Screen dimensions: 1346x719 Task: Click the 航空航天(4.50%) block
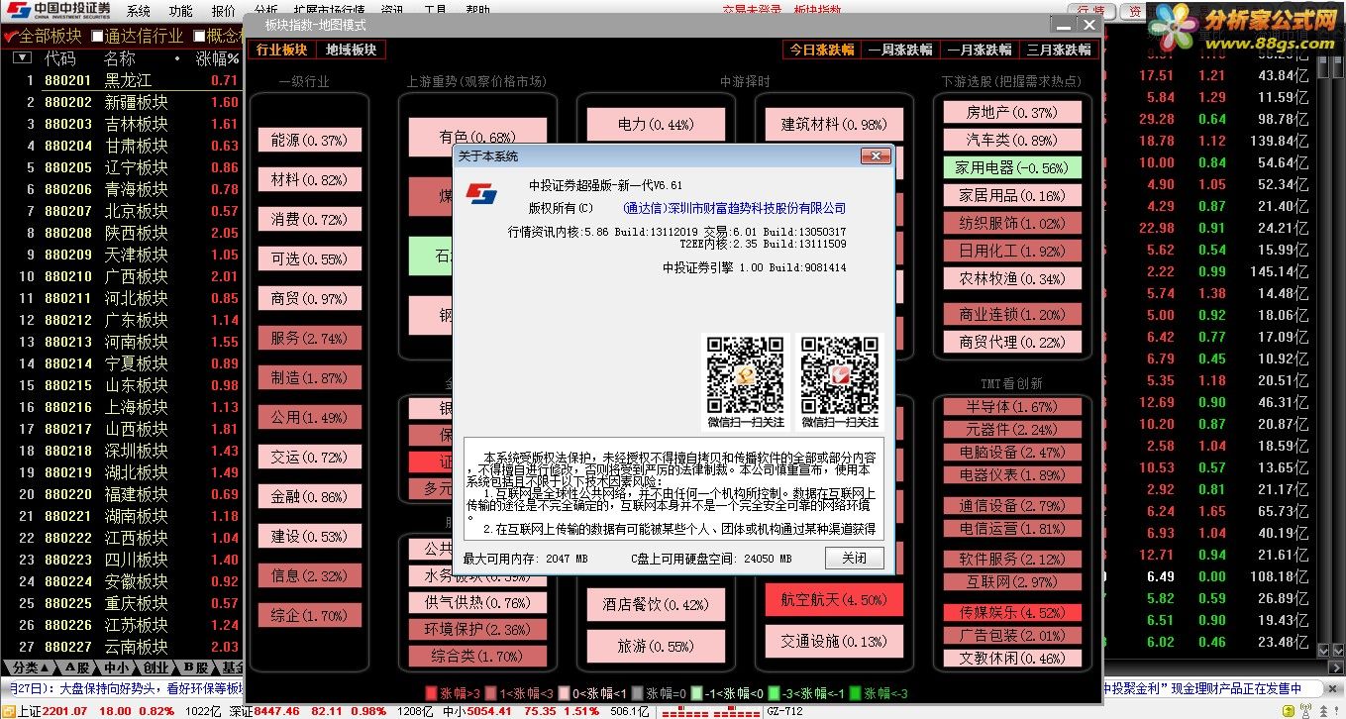coord(834,600)
